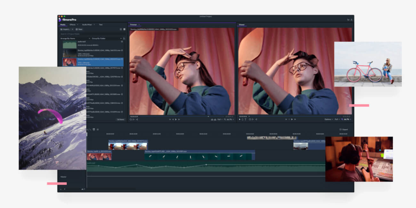416x208 pixels.
Task: Switch media panel to list view icon
Action: [x=121, y=29]
